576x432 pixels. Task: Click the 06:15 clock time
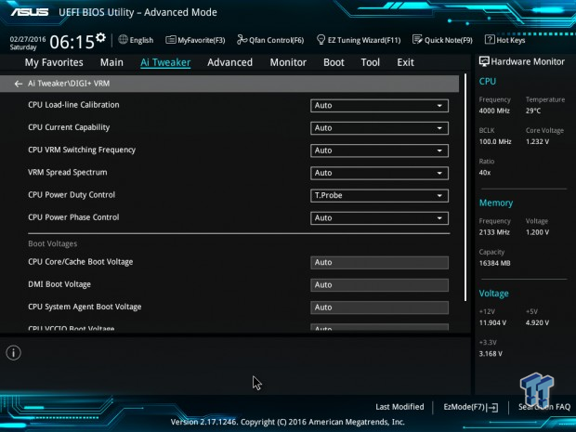click(x=72, y=42)
